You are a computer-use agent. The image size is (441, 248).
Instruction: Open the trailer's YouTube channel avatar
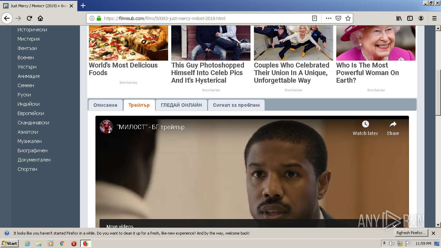106,127
